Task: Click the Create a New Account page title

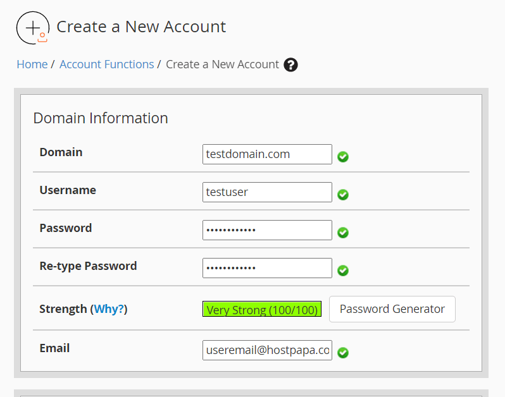Action: [141, 27]
